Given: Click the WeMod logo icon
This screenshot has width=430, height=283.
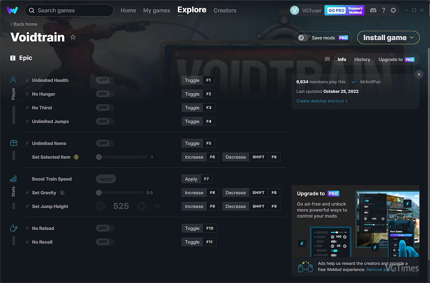Looking at the screenshot, I should [x=12, y=10].
